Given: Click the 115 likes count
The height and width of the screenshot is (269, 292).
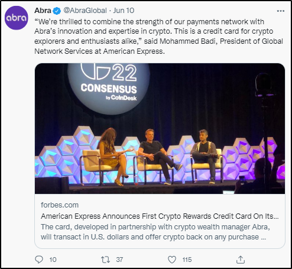Looking at the screenshot, I should coord(187,260).
